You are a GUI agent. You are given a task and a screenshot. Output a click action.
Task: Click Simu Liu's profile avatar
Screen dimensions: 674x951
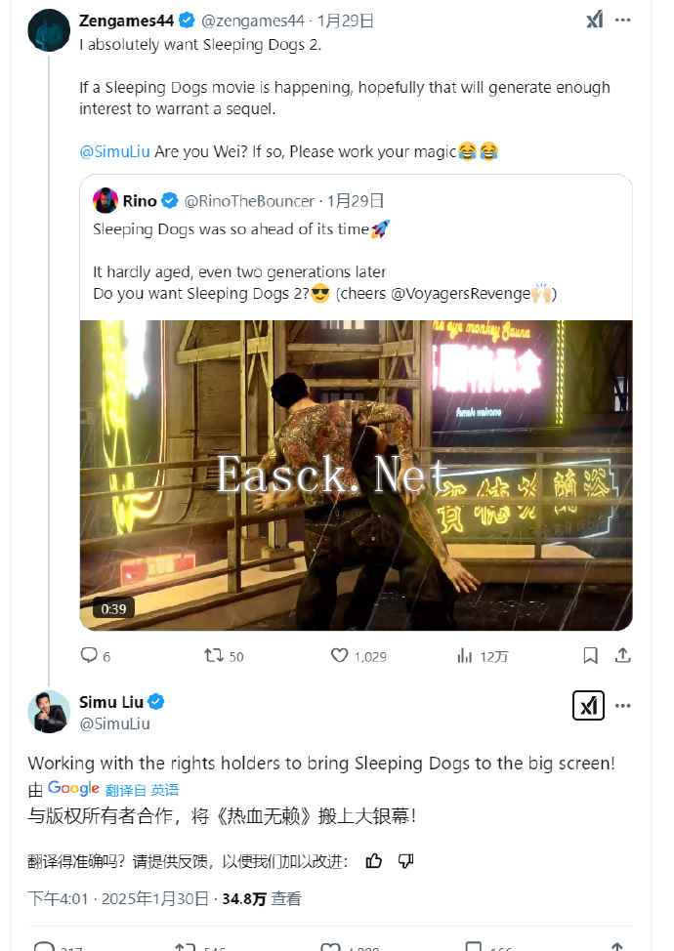[49, 711]
